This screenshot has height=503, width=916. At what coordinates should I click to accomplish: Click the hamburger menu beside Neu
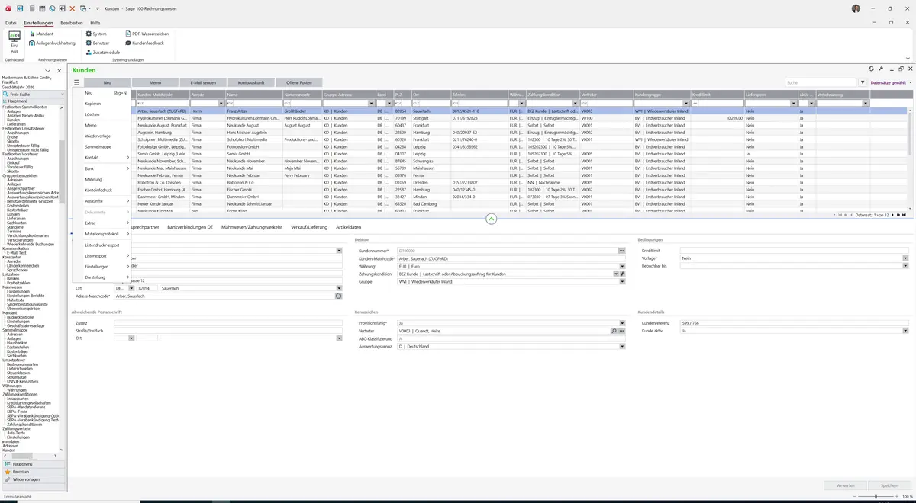click(x=76, y=82)
